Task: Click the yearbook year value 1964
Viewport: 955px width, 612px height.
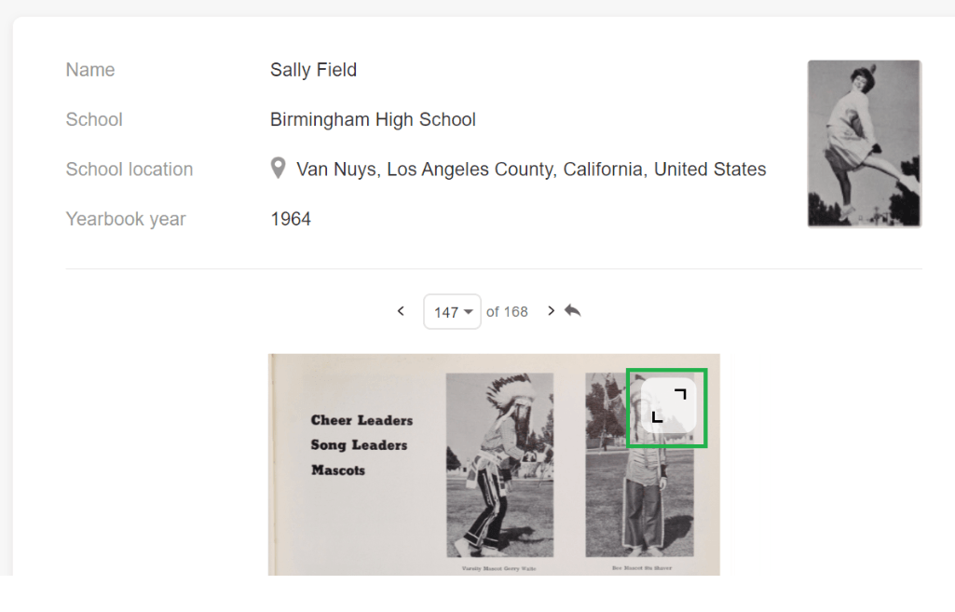Action: (x=291, y=219)
